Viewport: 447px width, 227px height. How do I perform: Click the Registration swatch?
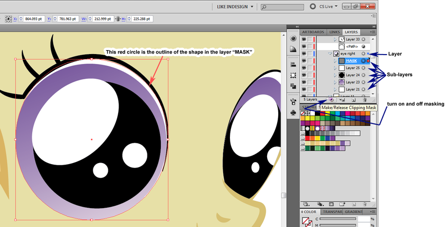(x=307, y=113)
